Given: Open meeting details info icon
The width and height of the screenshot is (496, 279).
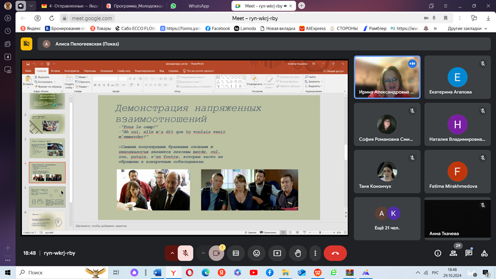Looking at the screenshot, I should pos(438,253).
